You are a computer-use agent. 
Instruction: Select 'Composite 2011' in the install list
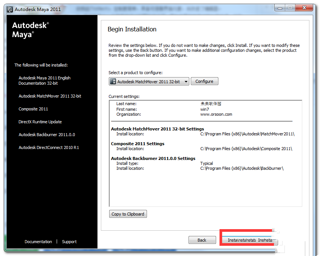(x=33, y=109)
